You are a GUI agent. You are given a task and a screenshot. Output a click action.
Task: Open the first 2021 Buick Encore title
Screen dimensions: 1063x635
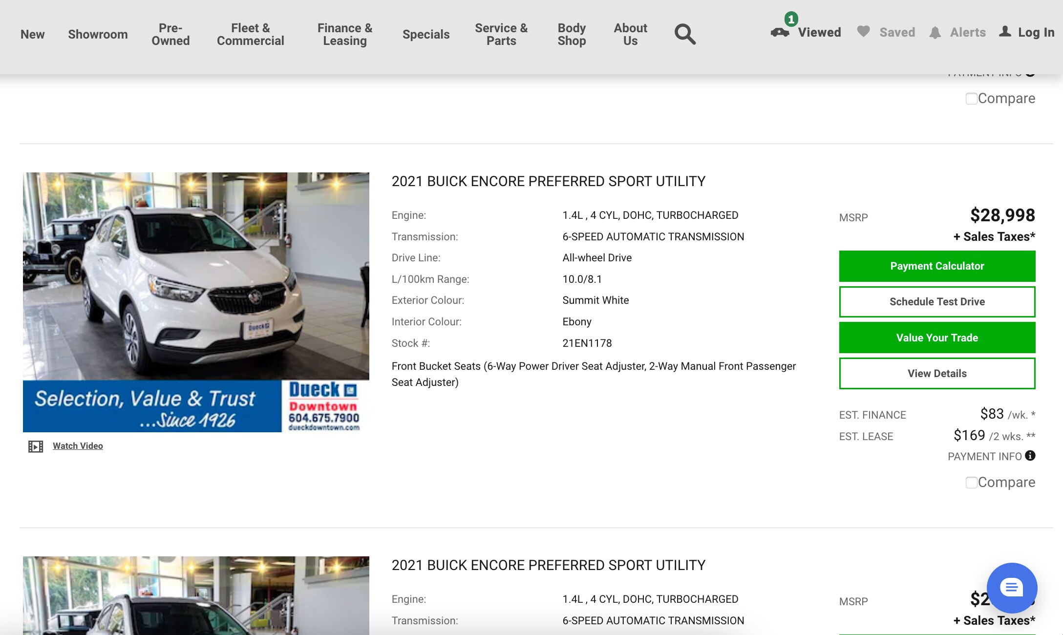tap(549, 181)
